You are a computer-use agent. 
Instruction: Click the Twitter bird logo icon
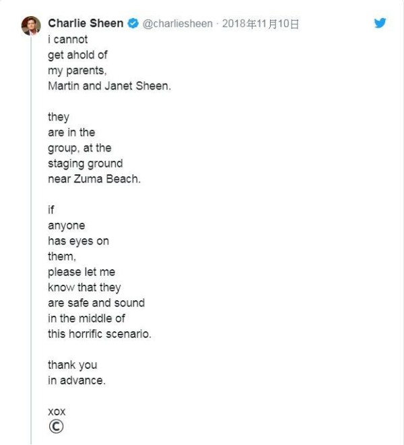pos(380,23)
